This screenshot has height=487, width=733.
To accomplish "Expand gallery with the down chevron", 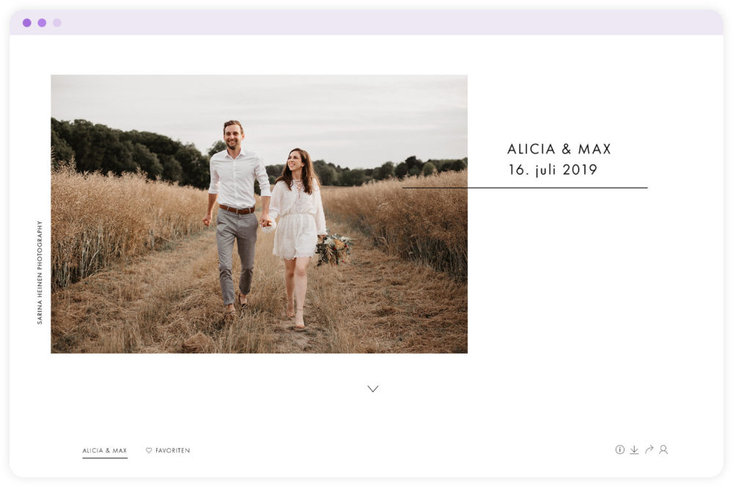I will [x=372, y=389].
